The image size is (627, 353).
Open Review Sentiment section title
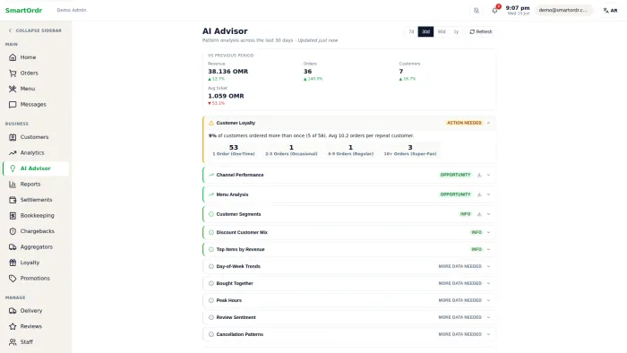236,317
